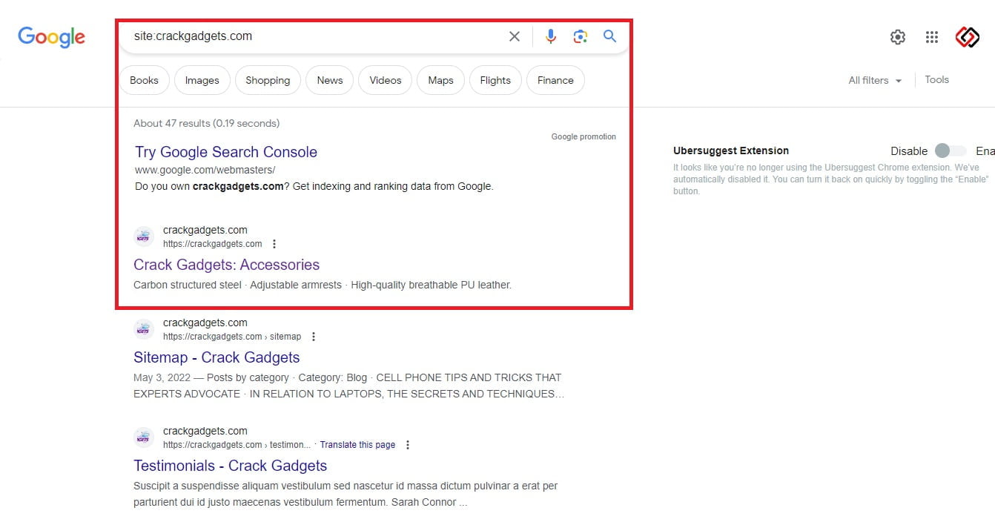Toggle the Ubersuggest extension switch
The height and width of the screenshot is (522, 995).
click(x=951, y=151)
